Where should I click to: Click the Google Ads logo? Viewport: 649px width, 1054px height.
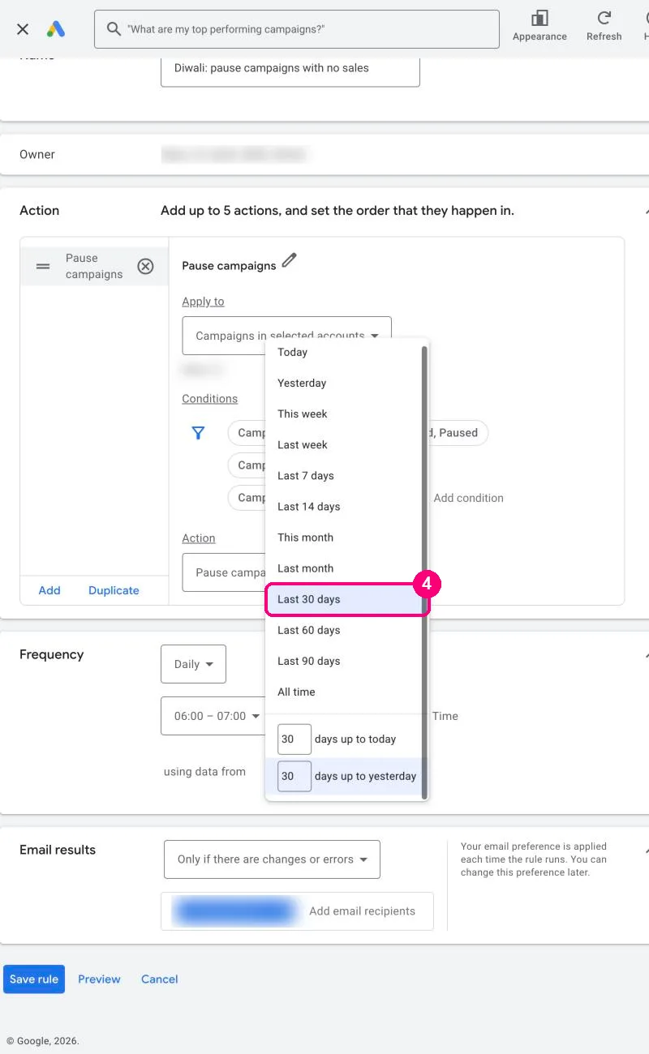(x=56, y=29)
